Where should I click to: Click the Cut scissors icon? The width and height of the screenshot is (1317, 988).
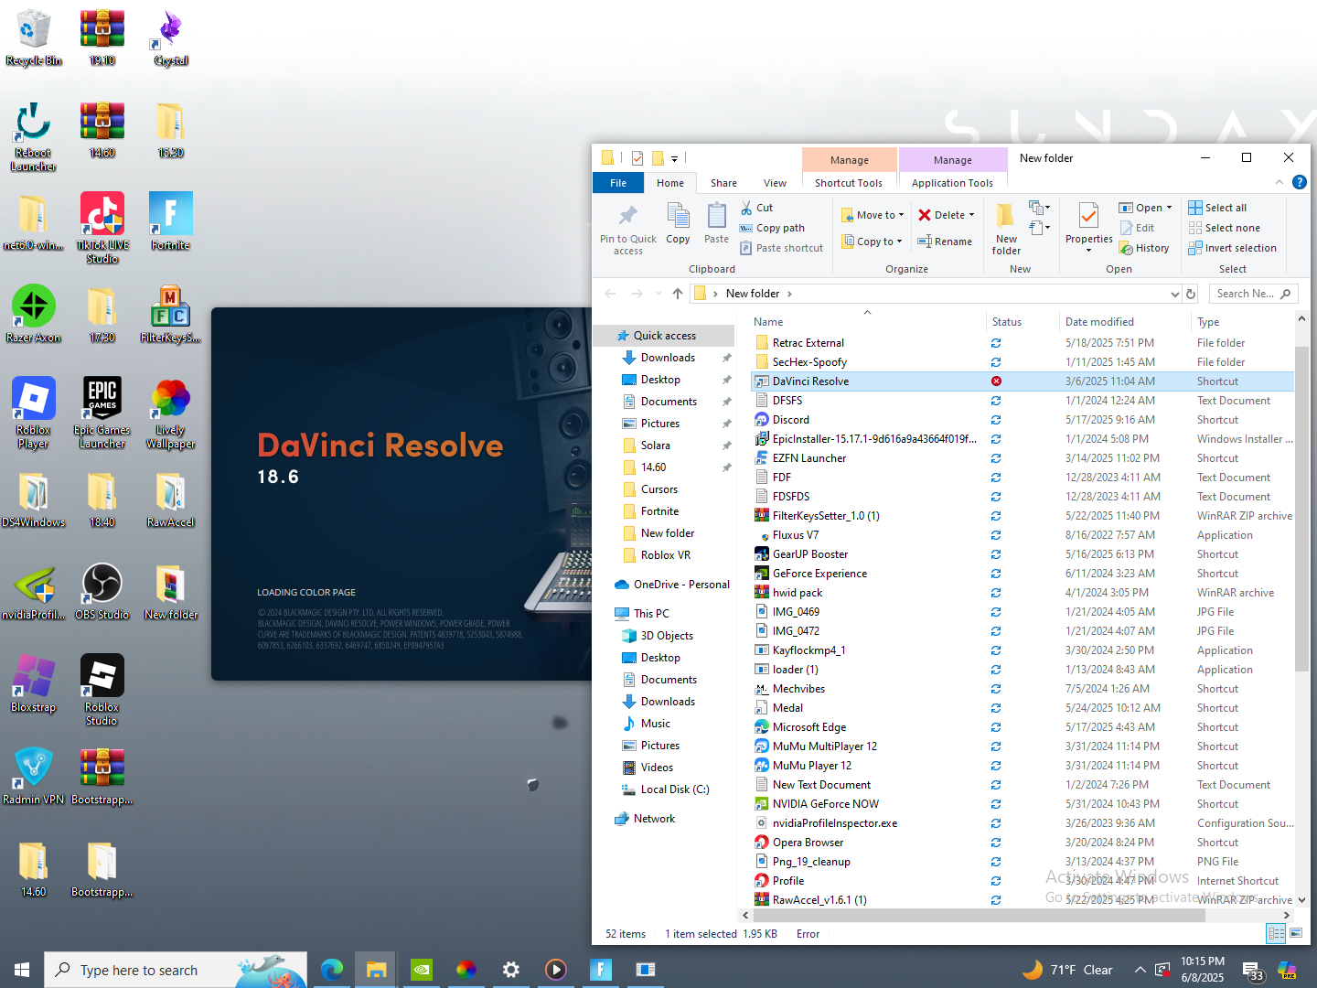click(746, 208)
